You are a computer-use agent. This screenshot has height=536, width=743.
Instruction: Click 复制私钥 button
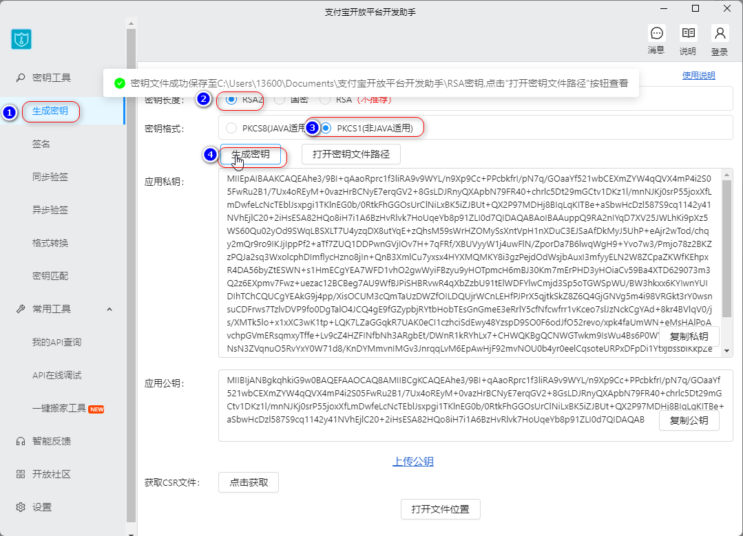pyautogui.click(x=689, y=336)
